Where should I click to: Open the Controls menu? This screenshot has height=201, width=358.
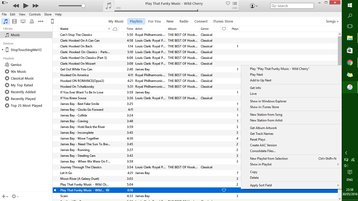[x=35, y=14]
